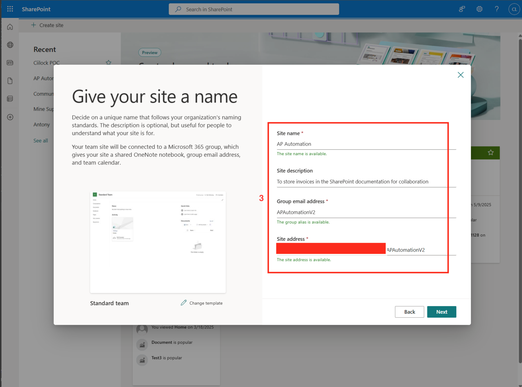This screenshot has height=387, width=522.
Task: Open My sites globe icon
Action: coord(10,45)
